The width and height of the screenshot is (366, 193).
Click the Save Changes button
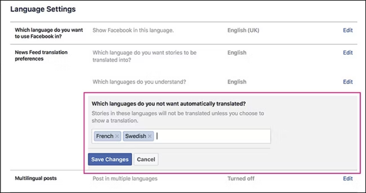pyautogui.click(x=110, y=159)
